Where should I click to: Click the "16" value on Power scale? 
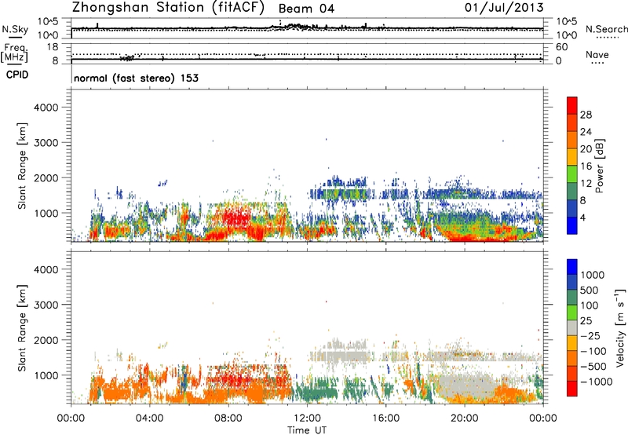pyautogui.click(x=586, y=166)
